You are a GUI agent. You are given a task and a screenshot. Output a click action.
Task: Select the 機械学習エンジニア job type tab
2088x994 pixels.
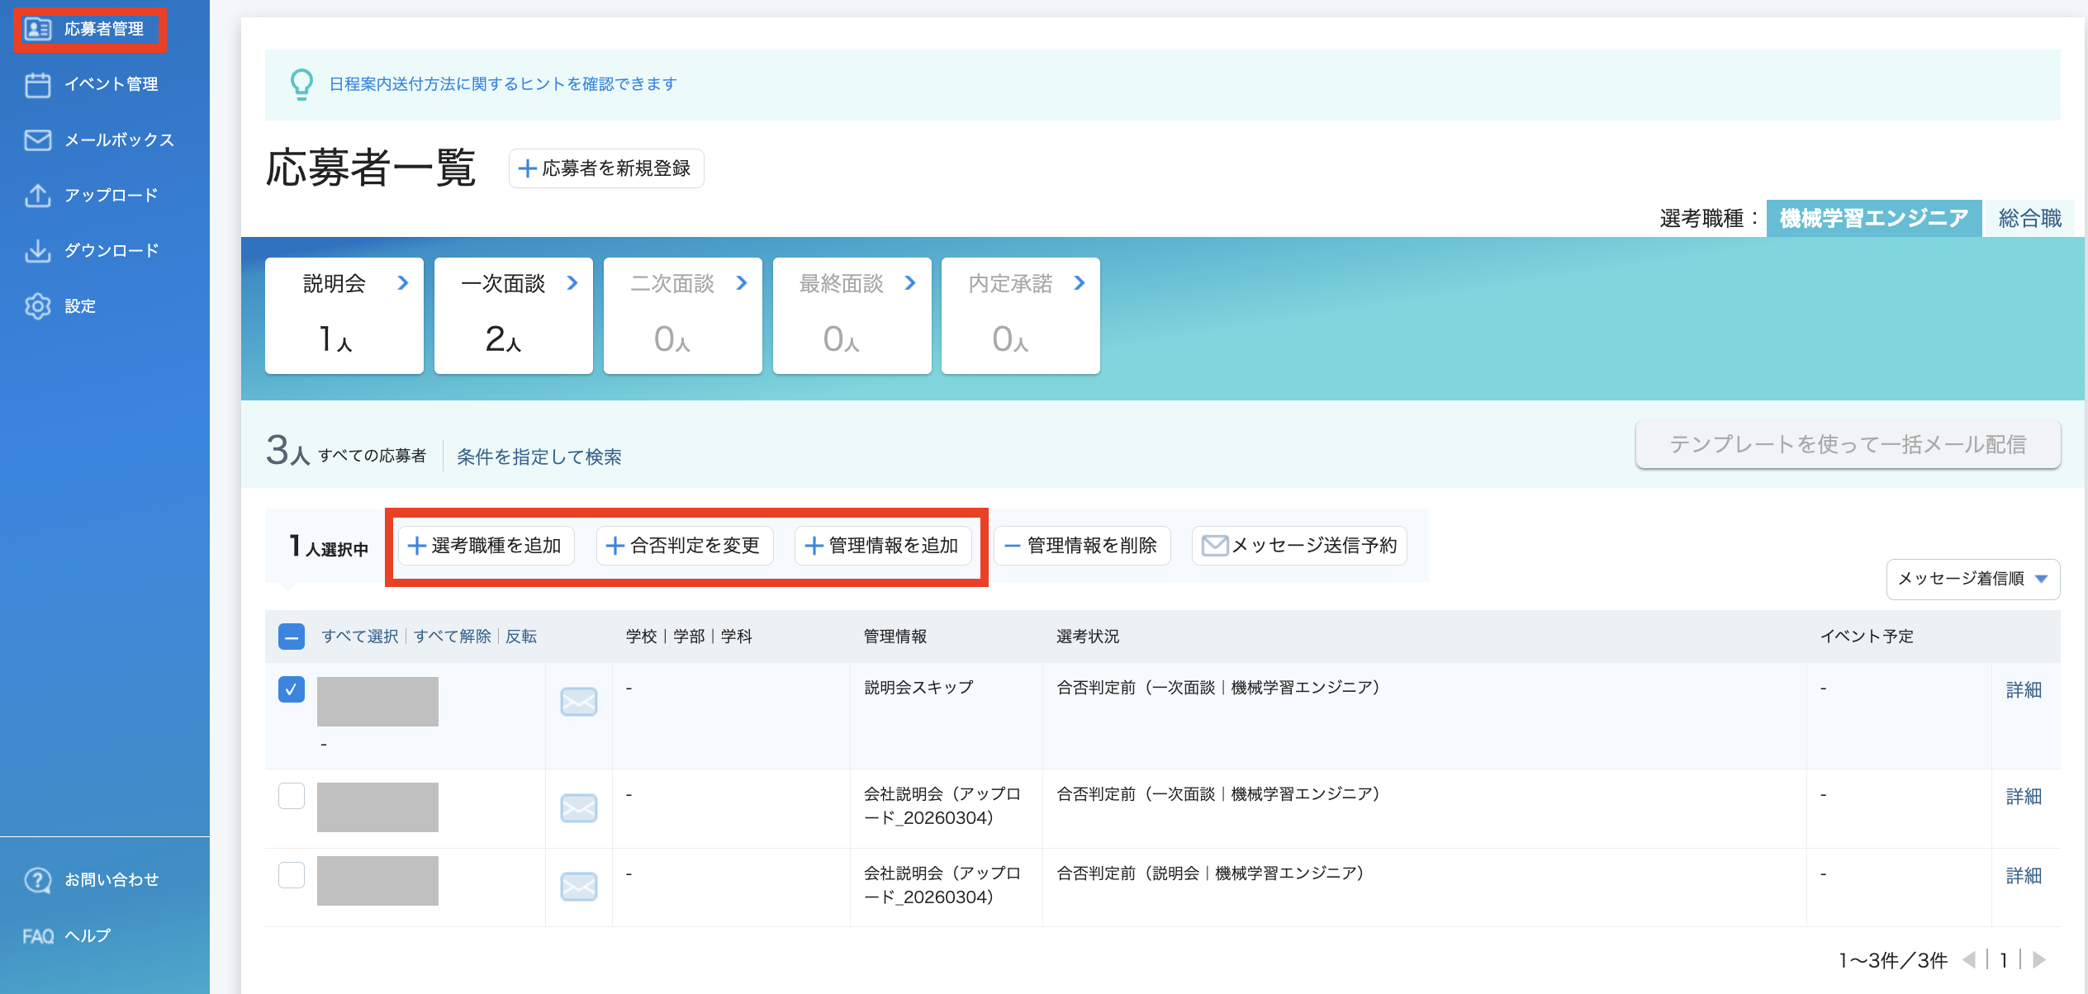1873,218
